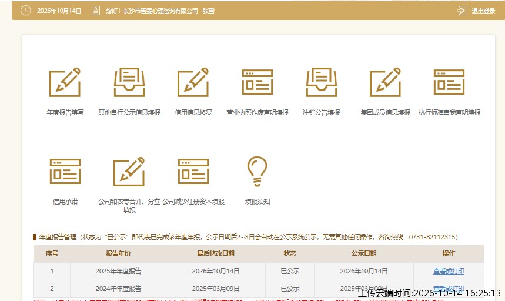This screenshot has width=505, height=301.
Task: Click the 填报须知 label
Action: click(257, 202)
